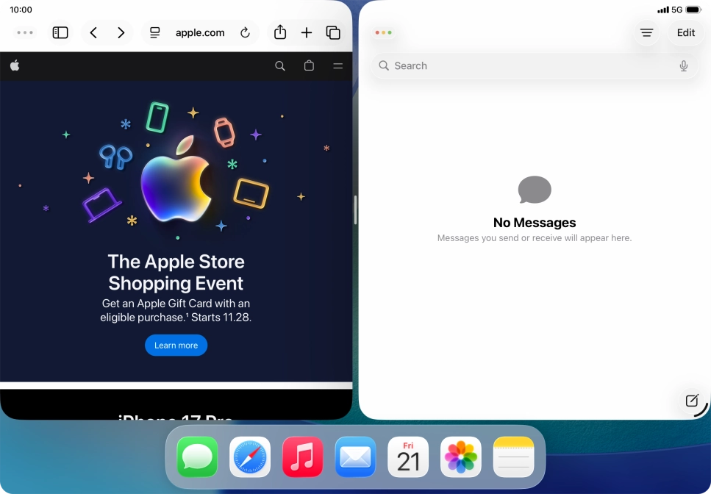Screen dimensions: 711x494
Task: Show all Safari tabs
Action: coord(333,32)
